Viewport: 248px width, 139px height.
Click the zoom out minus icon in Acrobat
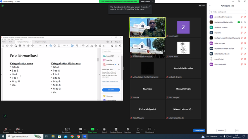[55, 46]
